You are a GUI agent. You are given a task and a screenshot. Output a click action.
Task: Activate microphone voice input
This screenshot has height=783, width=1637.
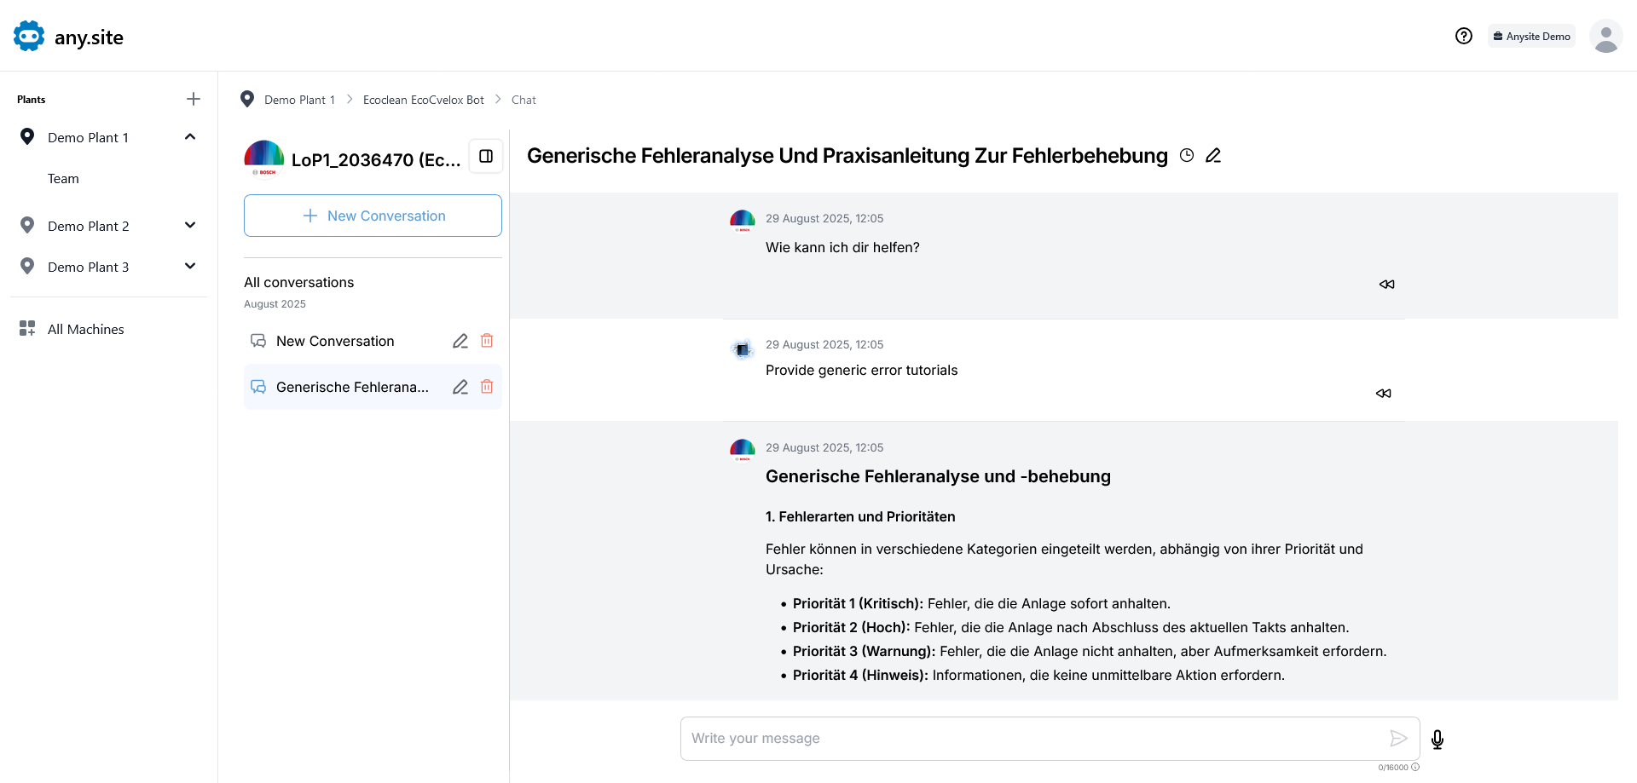click(x=1437, y=740)
